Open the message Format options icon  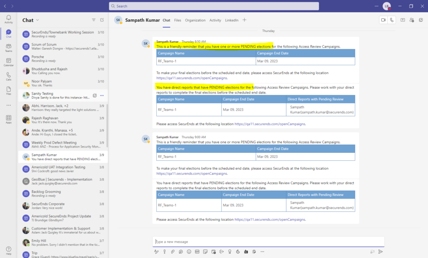[156, 252]
